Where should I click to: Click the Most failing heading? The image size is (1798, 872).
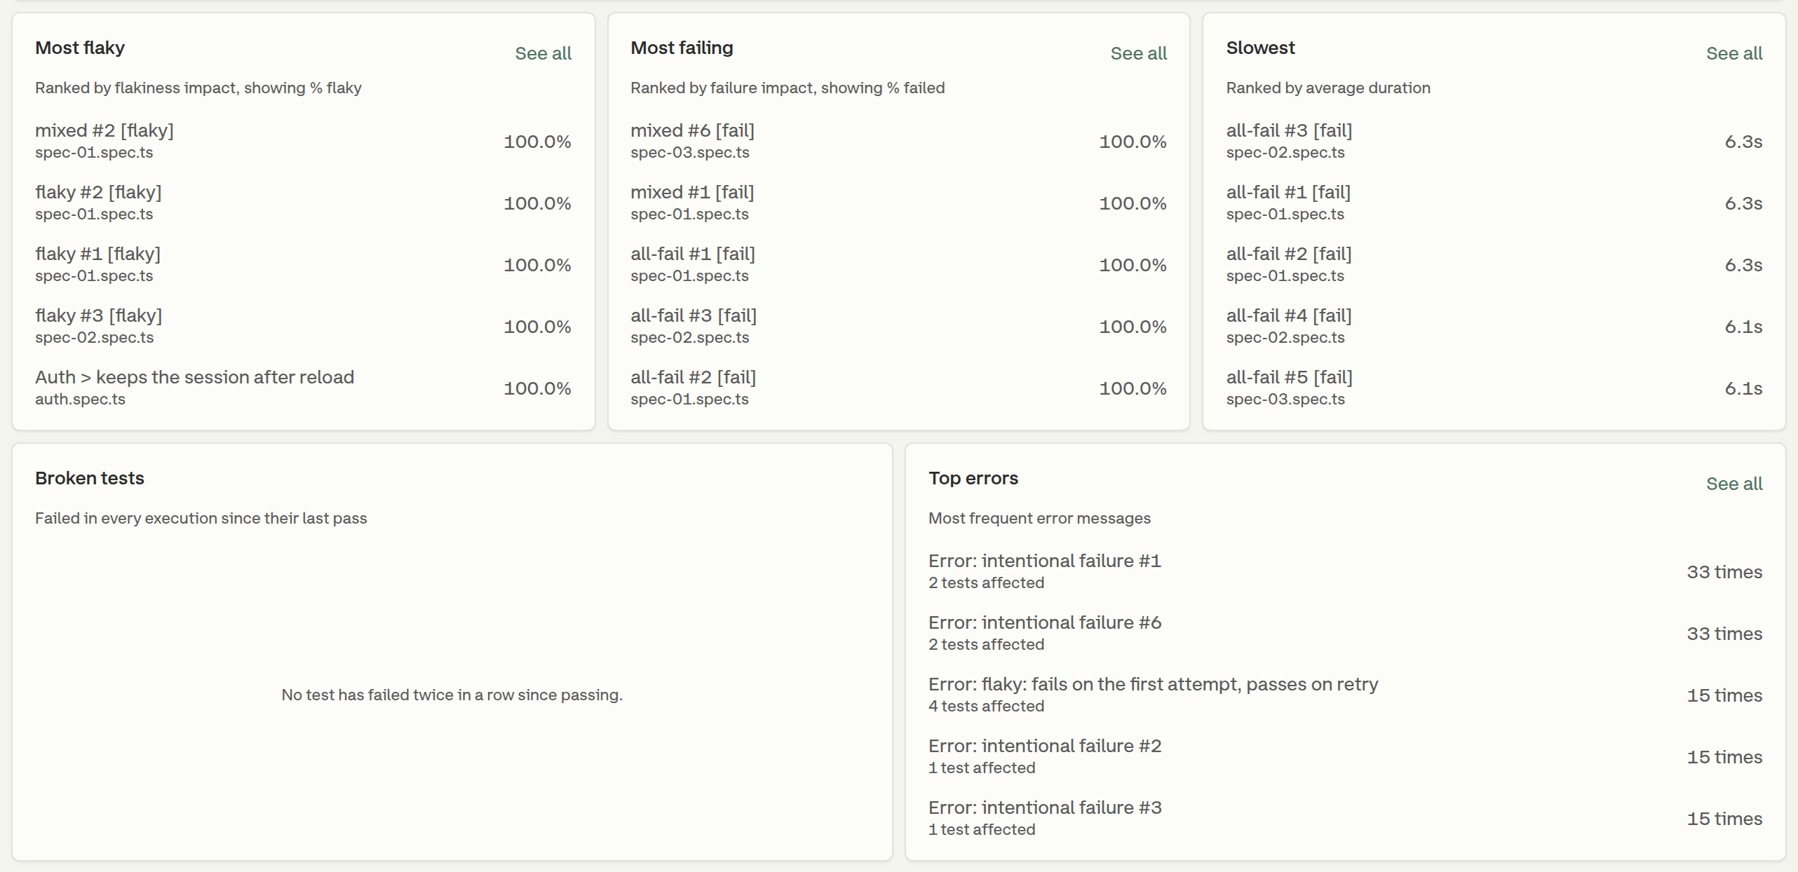tap(682, 48)
